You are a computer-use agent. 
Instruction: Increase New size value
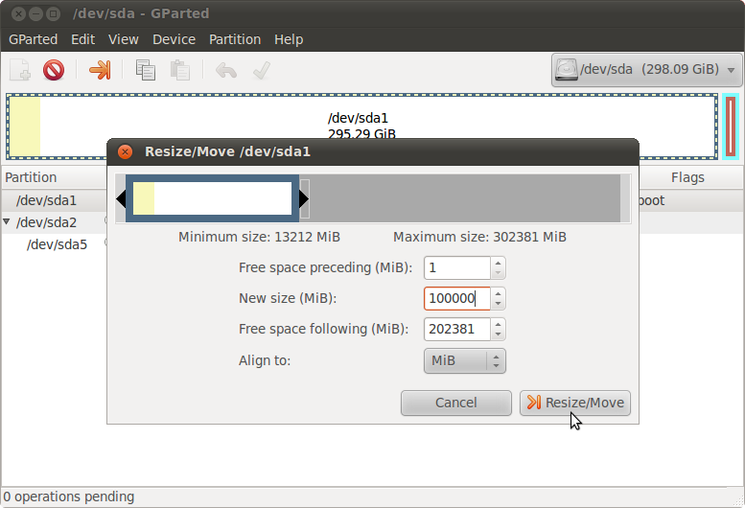point(498,293)
